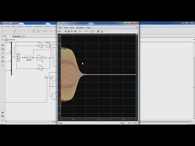
Task: Click Image icon in left palette
Action: tap(2, 61)
